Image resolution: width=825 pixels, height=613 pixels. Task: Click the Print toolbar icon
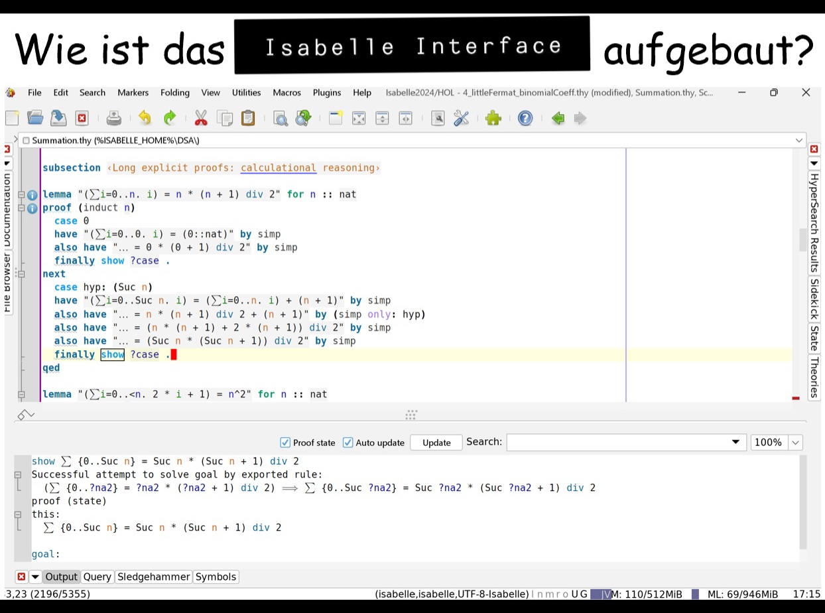(114, 119)
